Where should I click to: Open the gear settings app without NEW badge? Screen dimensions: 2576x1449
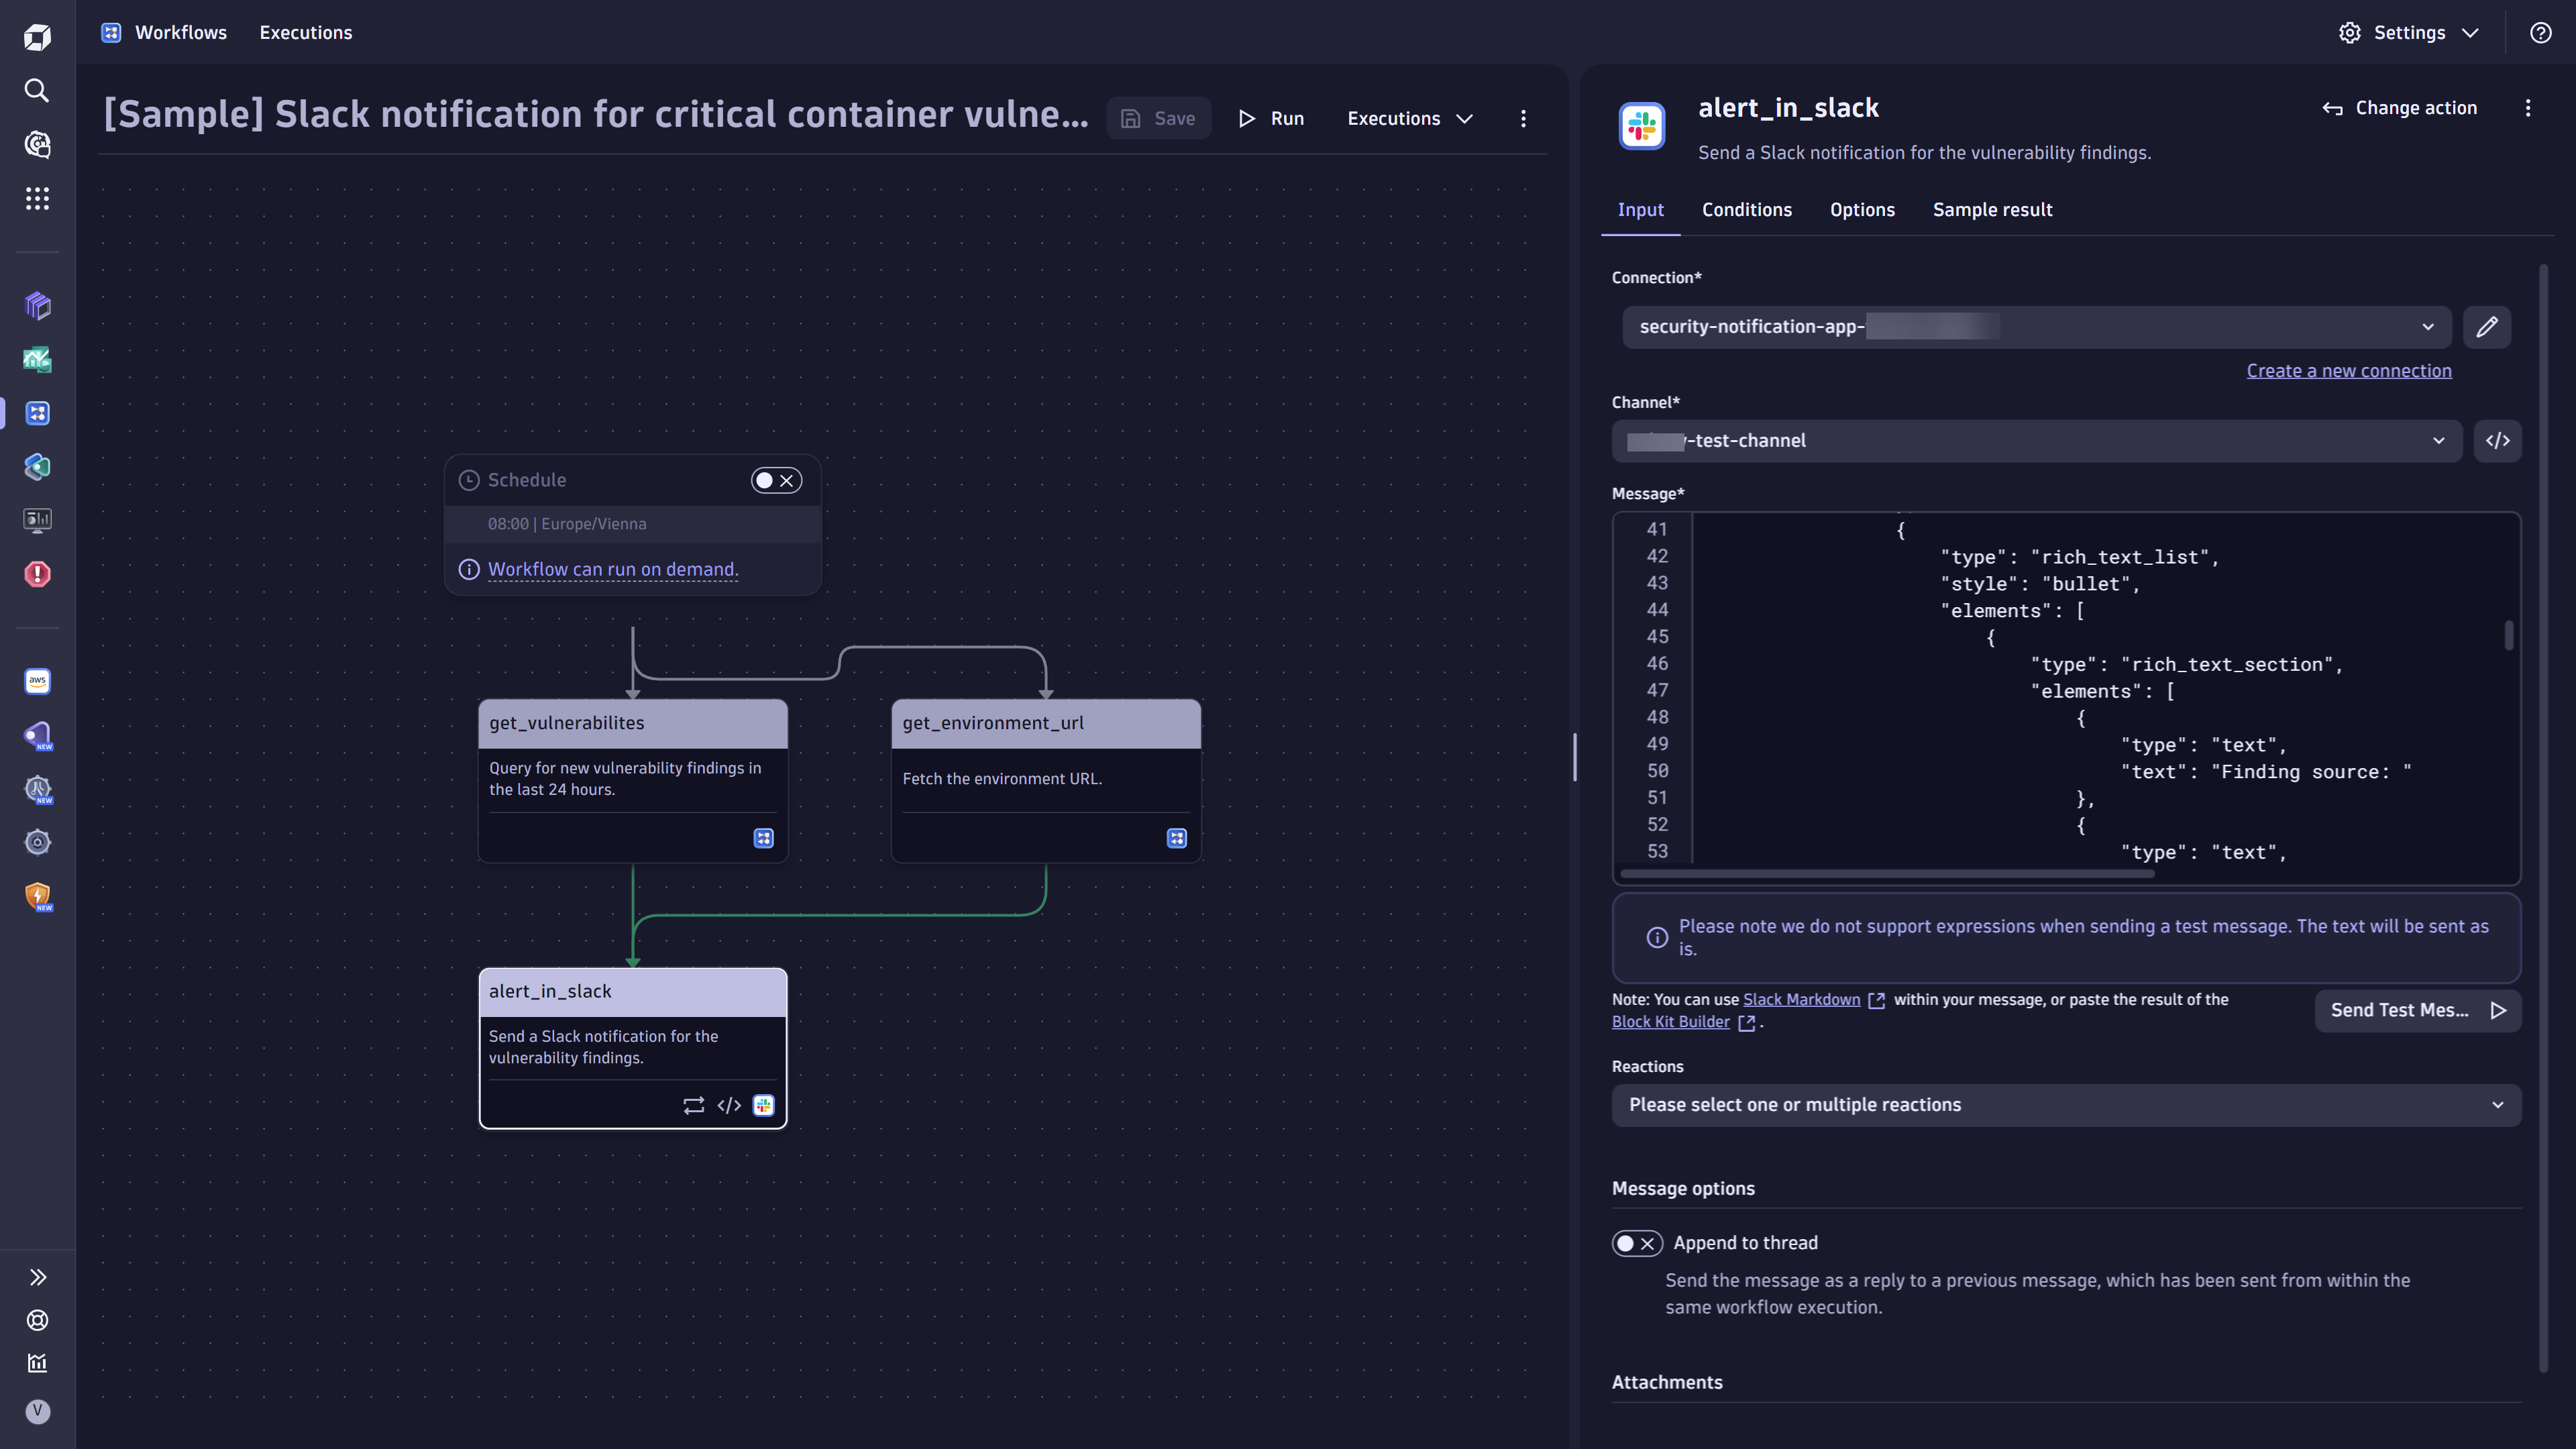[37, 843]
